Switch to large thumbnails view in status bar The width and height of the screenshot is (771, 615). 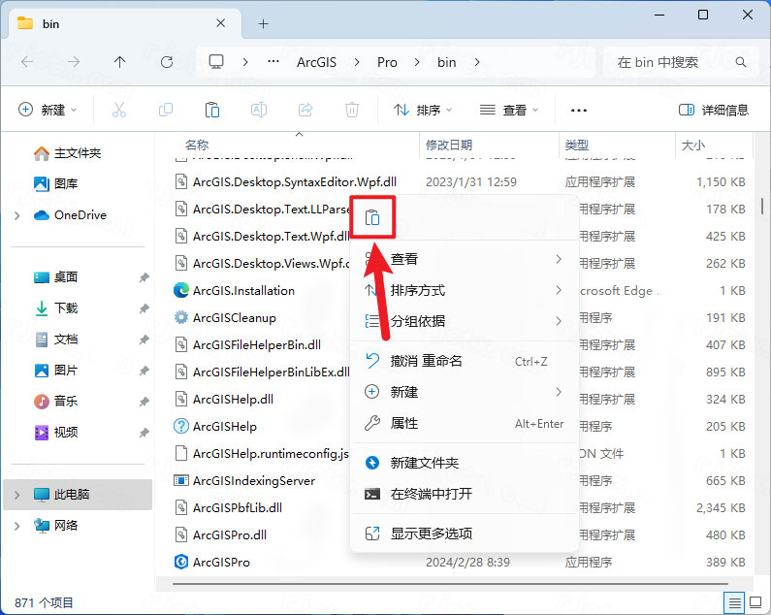pyautogui.click(x=755, y=602)
